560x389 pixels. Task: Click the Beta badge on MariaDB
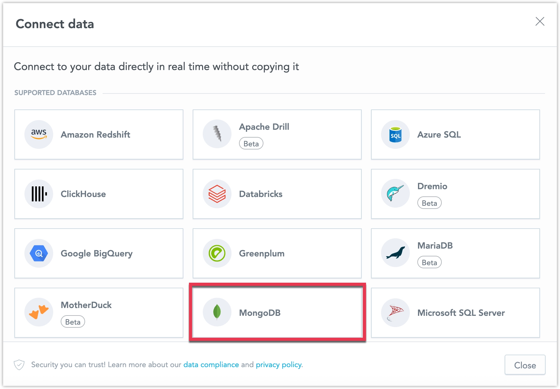point(429,262)
